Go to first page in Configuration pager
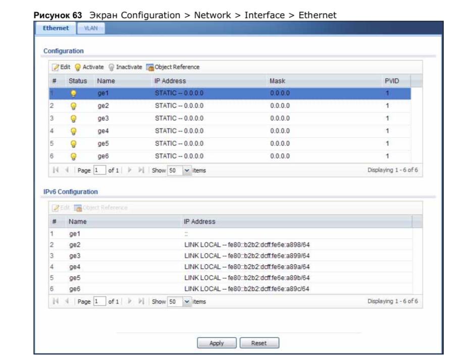 [x=56, y=170]
